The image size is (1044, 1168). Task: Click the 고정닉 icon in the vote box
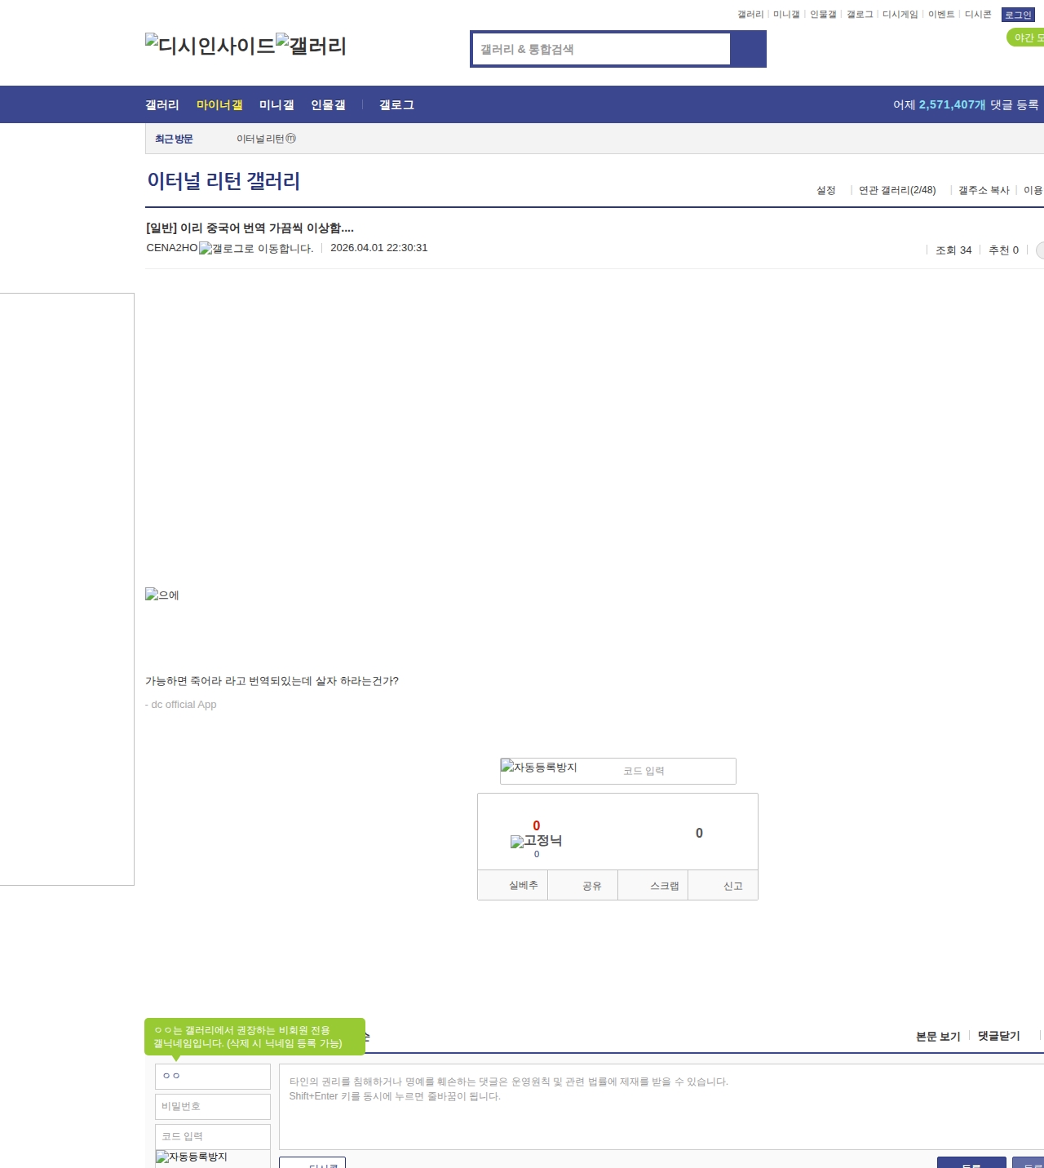point(536,841)
